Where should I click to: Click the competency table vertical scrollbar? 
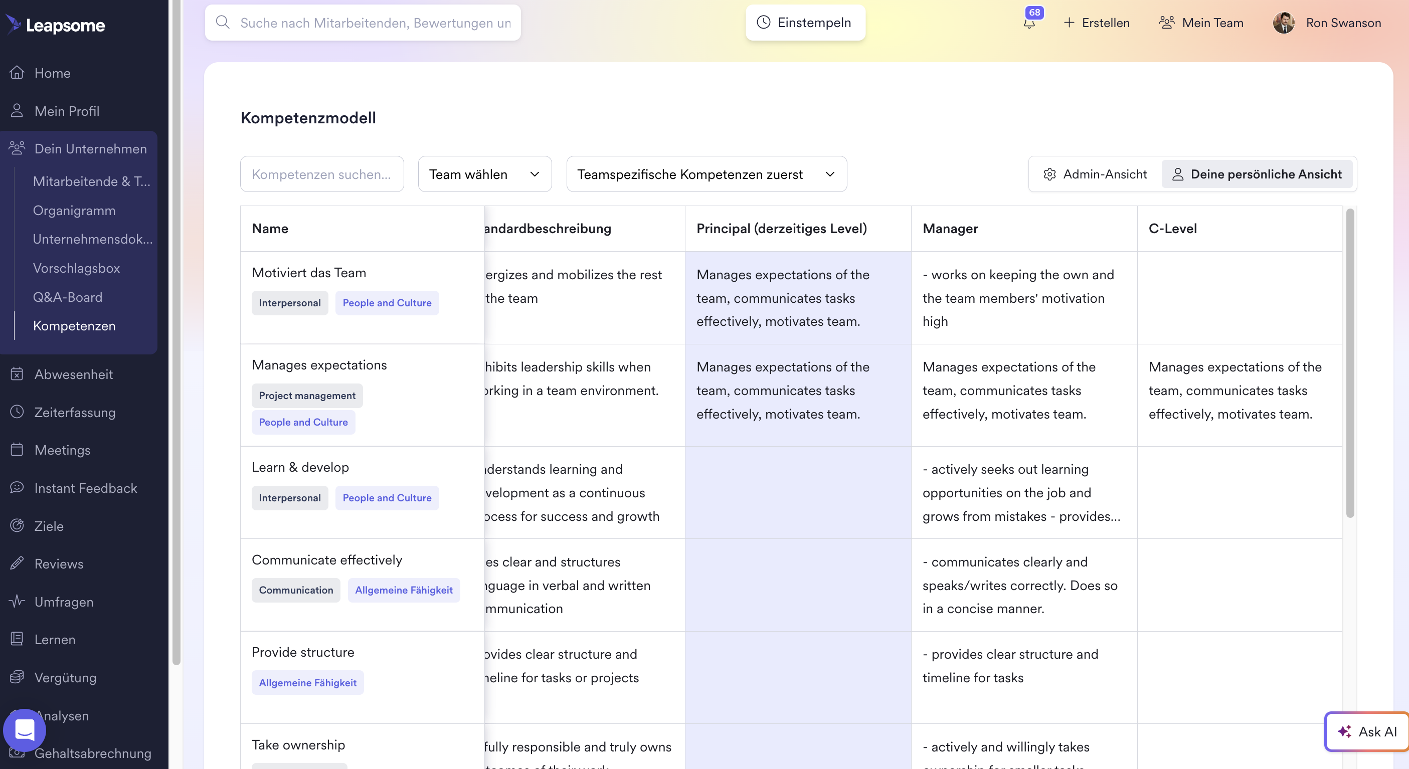[1350, 362]
